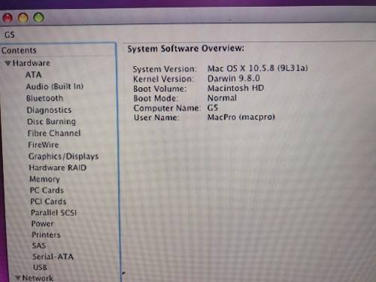Screen dimensions: 376x282
Task: Click the Darwin 9.8.0 value
Action: click(x=234, y=78)
